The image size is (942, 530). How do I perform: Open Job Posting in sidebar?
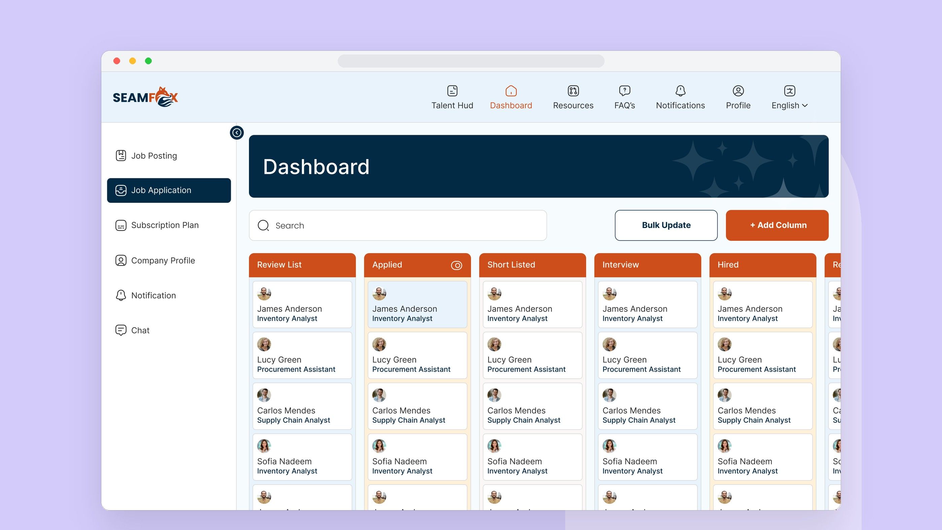click(x=169, y=156)
